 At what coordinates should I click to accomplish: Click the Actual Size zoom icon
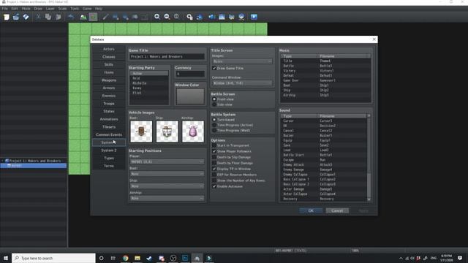coord(177,17)
